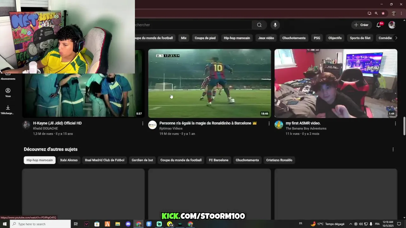Select the Sports de filet chip
Screen dimensions: 406x228
360,38
